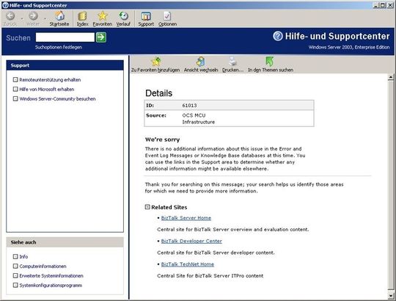Open Computerinformationen link
Screen dimensions: 396x301
tap(43, 266)
